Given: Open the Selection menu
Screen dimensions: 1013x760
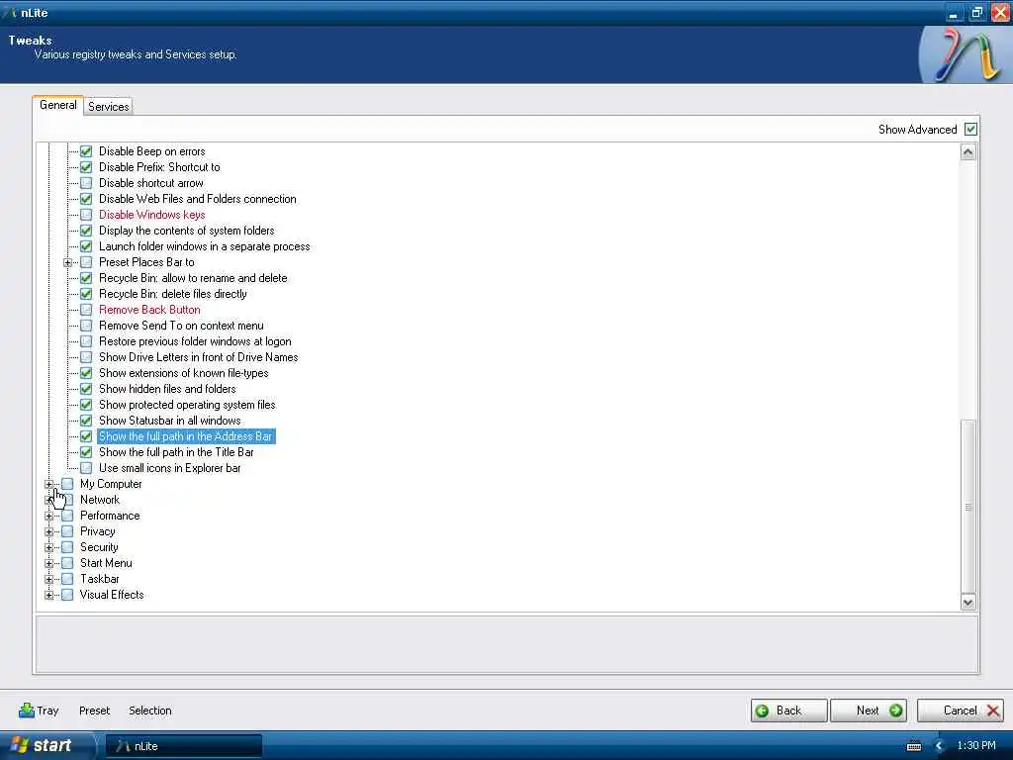Looking at the screenshot, I should pos(150,711).
